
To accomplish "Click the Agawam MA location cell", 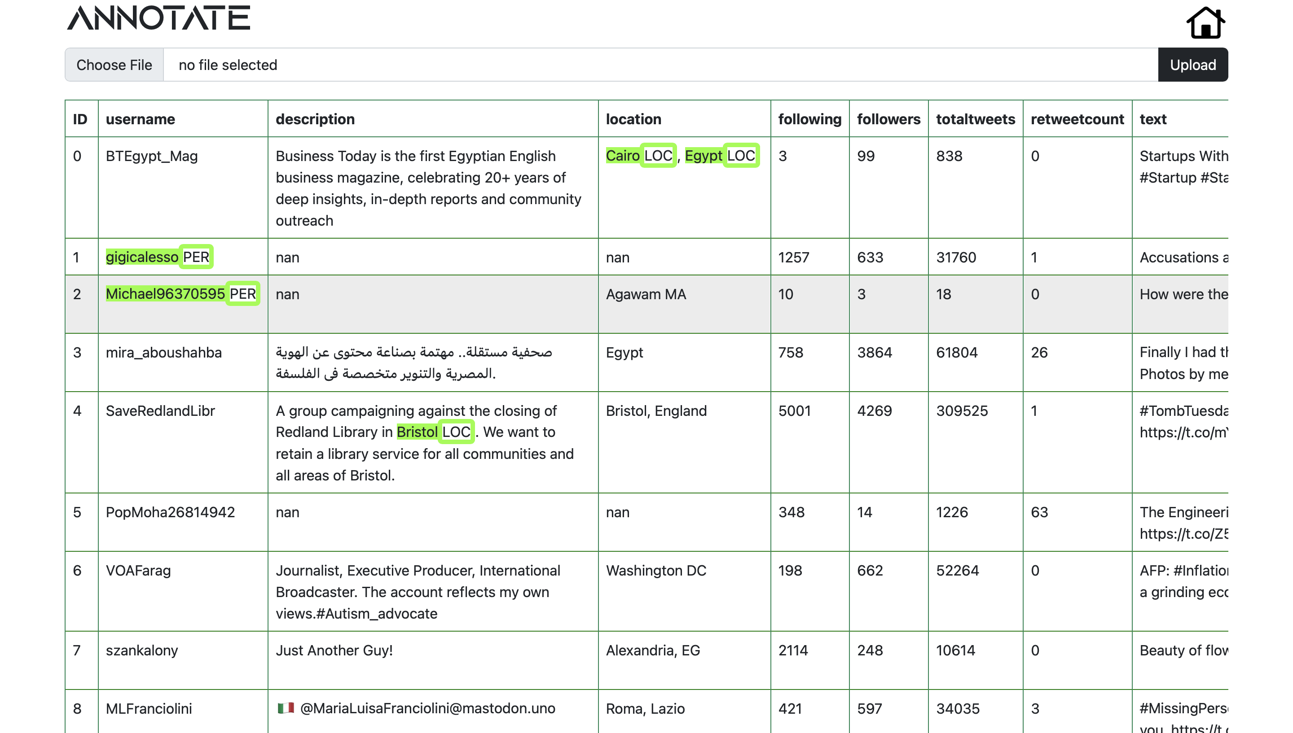I will pos(684,304).
